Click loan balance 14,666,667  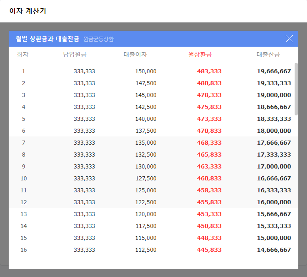click(x=274, y=250)
